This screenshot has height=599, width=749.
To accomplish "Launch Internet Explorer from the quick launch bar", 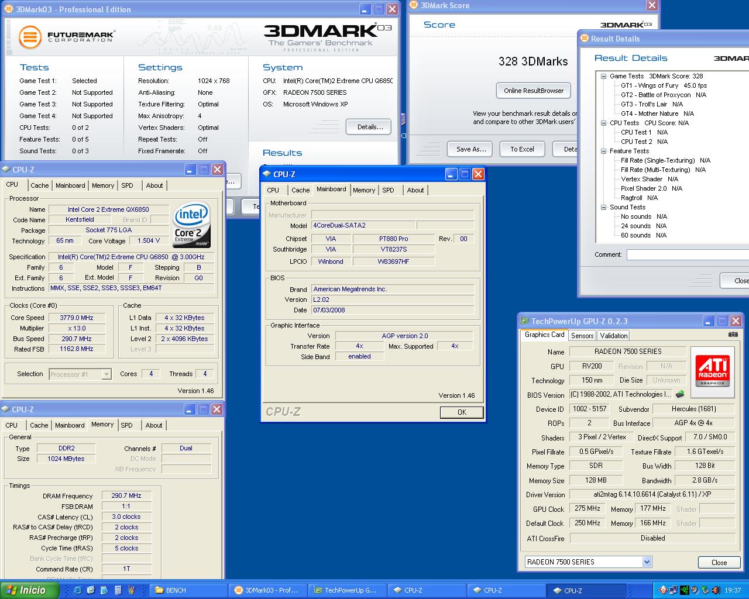I will tap(77, 590).
